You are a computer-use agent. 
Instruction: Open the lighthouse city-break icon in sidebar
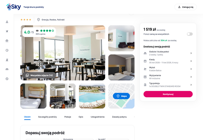coord(7,60)
